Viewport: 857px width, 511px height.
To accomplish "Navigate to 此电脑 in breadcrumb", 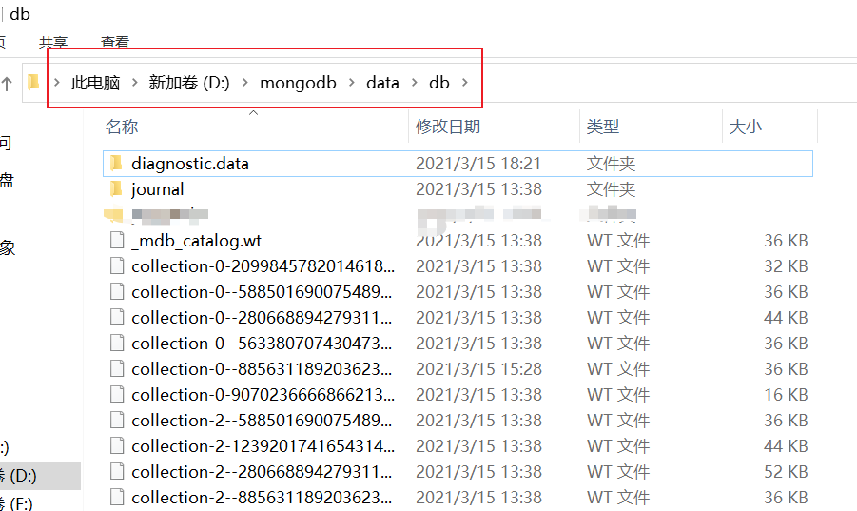I will coord(96,83).
